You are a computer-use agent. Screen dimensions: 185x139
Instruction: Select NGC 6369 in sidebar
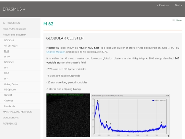[x=9, y=62]
